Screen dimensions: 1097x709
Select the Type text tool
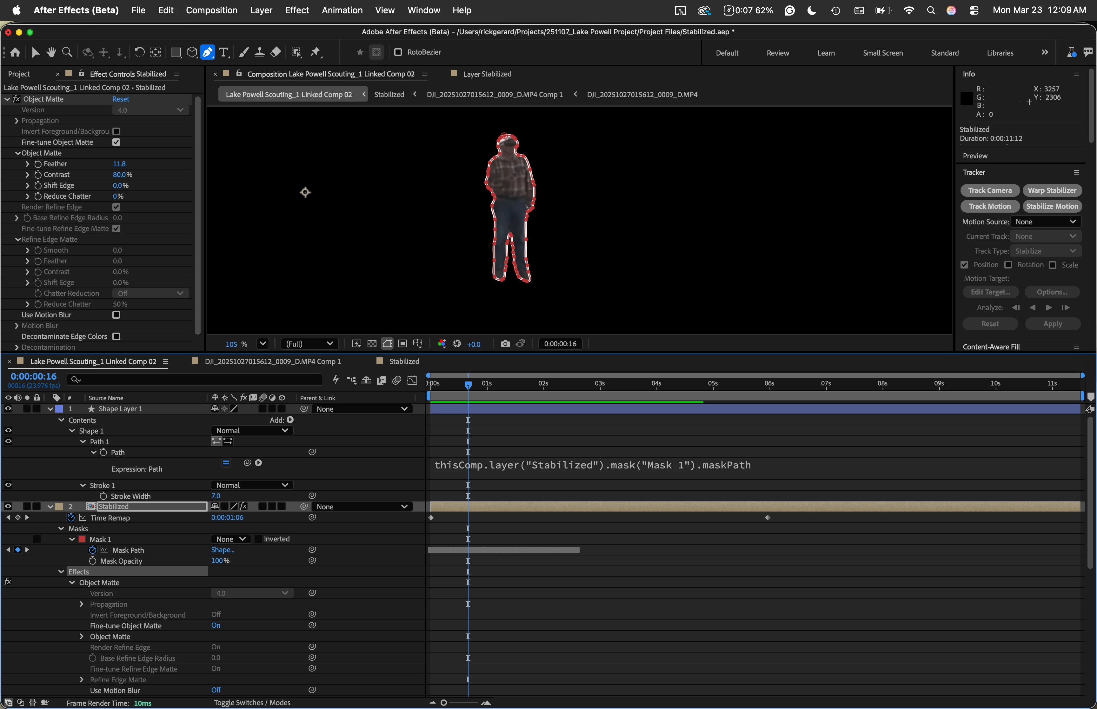(224, 52)
